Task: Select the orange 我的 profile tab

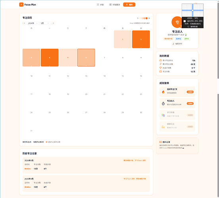Action: (129, 5)
